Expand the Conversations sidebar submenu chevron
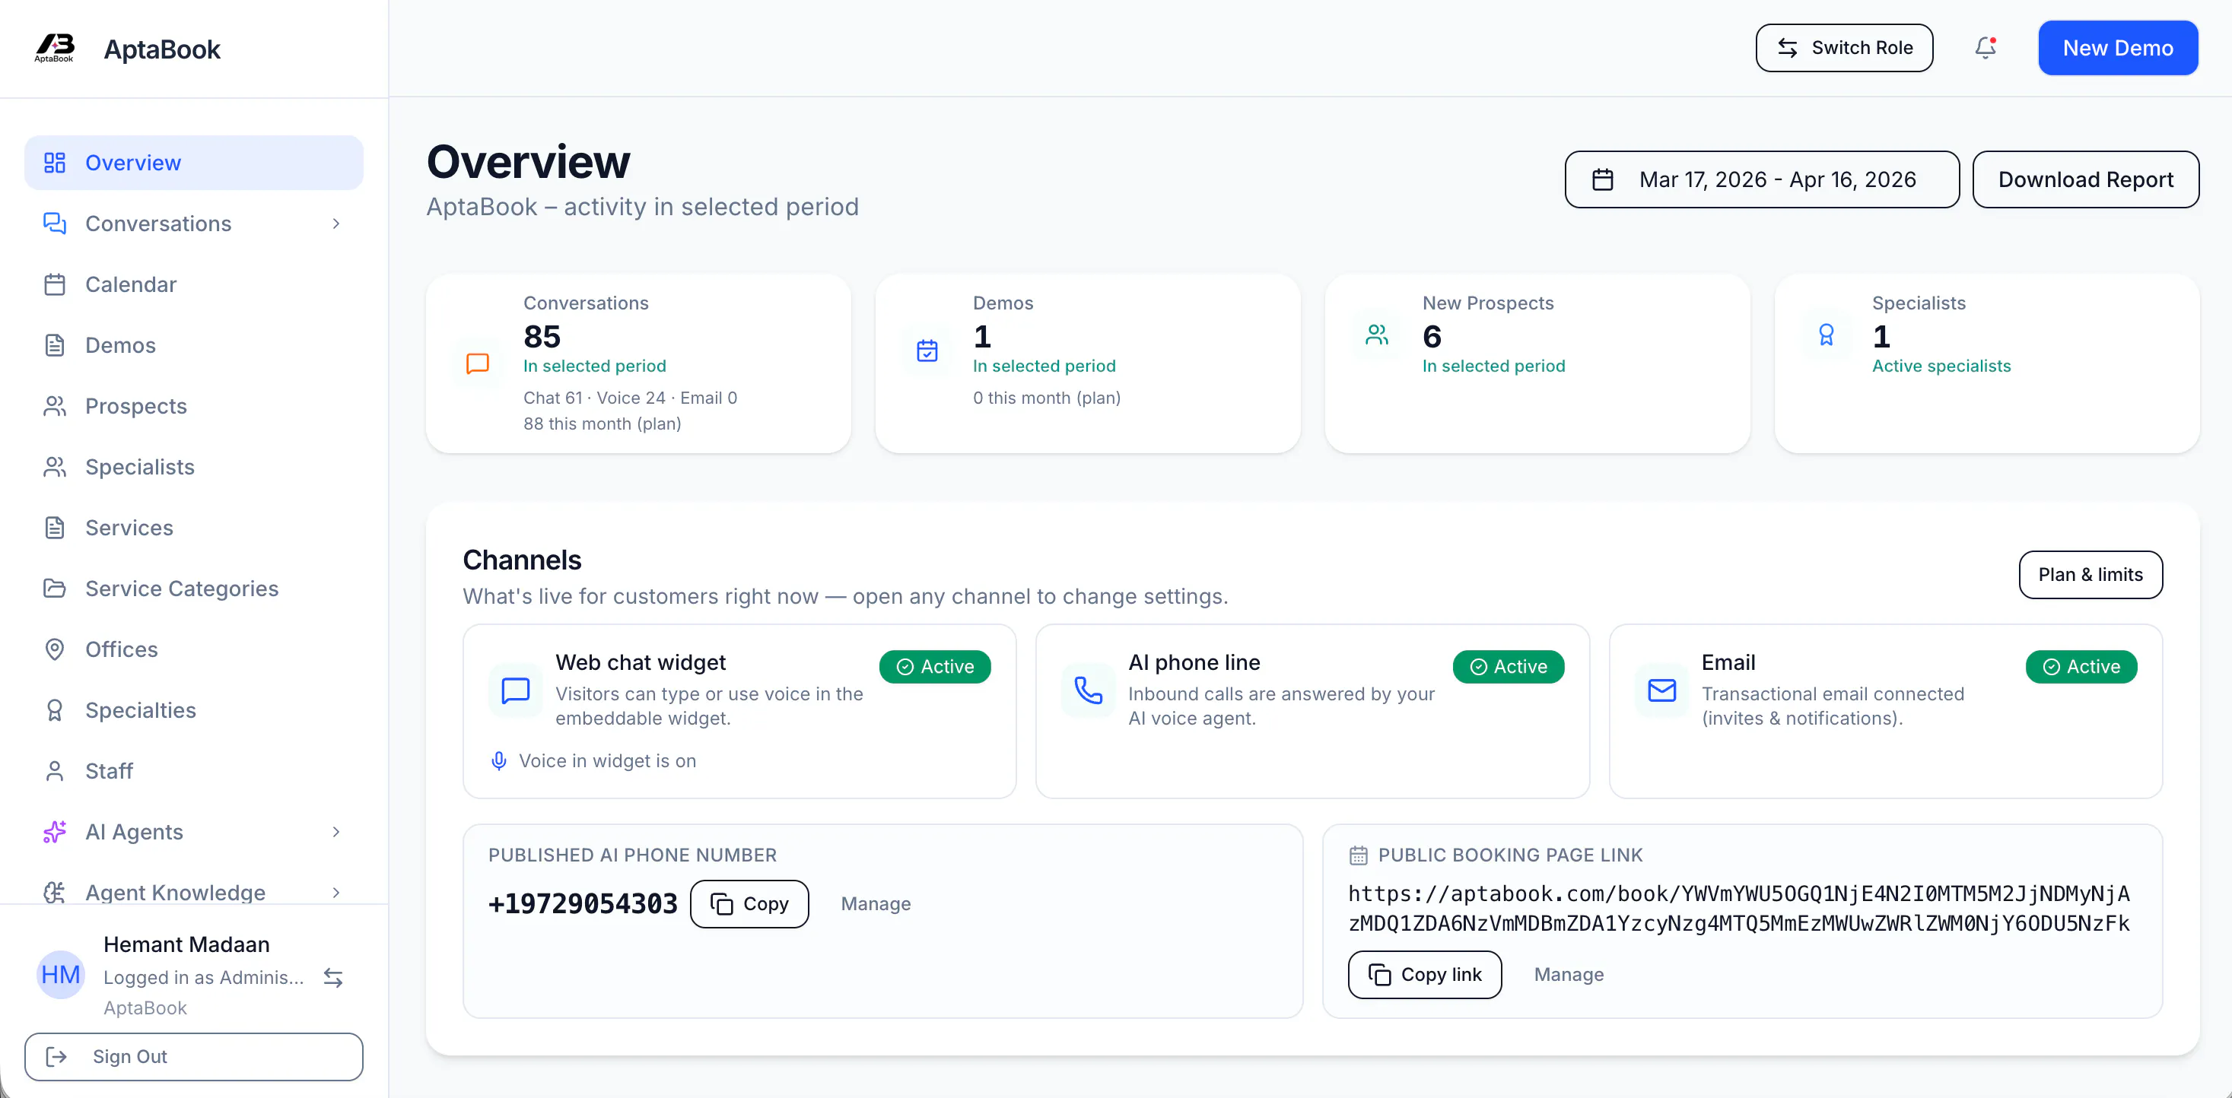This screenshot has height=1098, width=2232. pyautogui.click(x=336, y=224)
